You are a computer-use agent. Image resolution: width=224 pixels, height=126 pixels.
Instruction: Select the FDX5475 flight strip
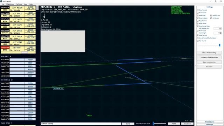(18, 43)
